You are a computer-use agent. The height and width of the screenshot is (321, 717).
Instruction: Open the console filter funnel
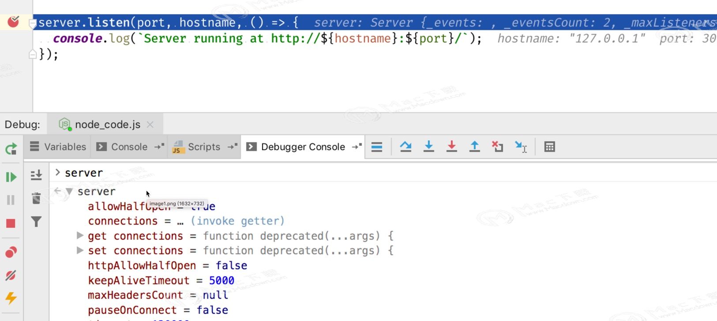[36, 221]
